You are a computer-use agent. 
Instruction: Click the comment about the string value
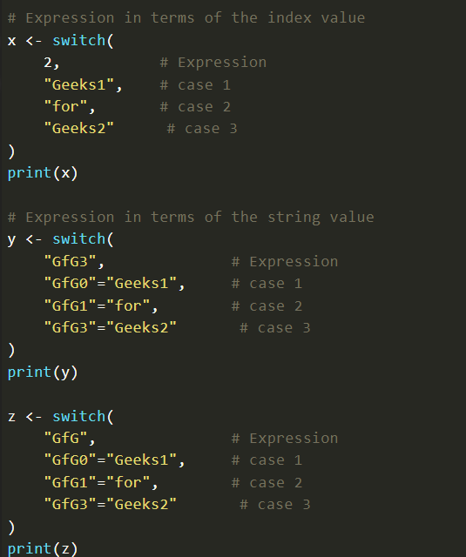tap(191, 217)
